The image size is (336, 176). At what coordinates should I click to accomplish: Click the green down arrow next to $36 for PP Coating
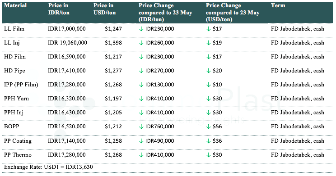click(x=208, y=141)
